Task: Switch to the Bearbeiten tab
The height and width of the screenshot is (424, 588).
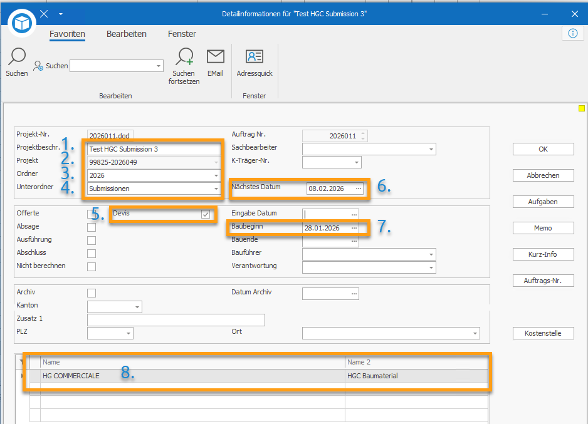Action: click(127, 34)
